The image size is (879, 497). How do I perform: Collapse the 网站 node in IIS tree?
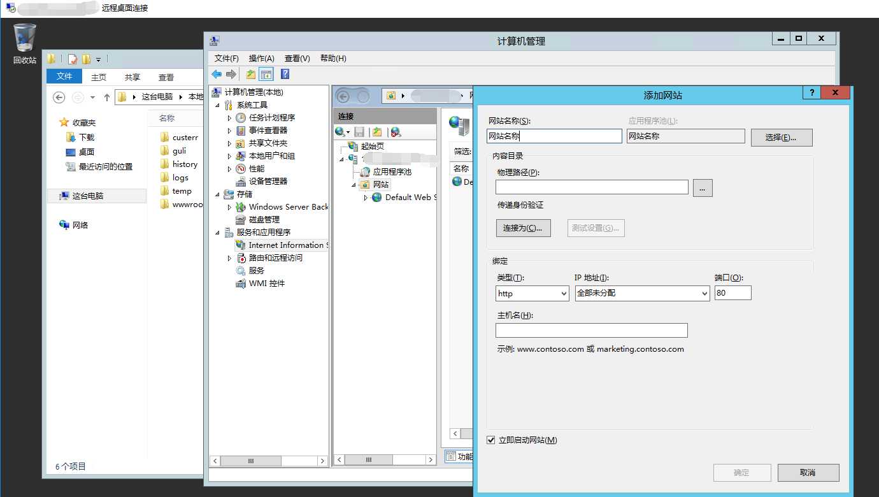point(354,185)
